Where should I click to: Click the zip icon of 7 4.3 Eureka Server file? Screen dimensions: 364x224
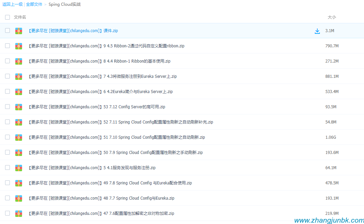tap(19, 76)
